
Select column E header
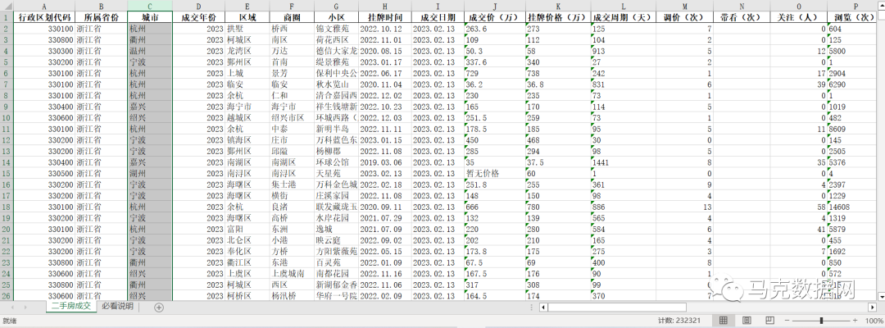[x=247, y=5]
